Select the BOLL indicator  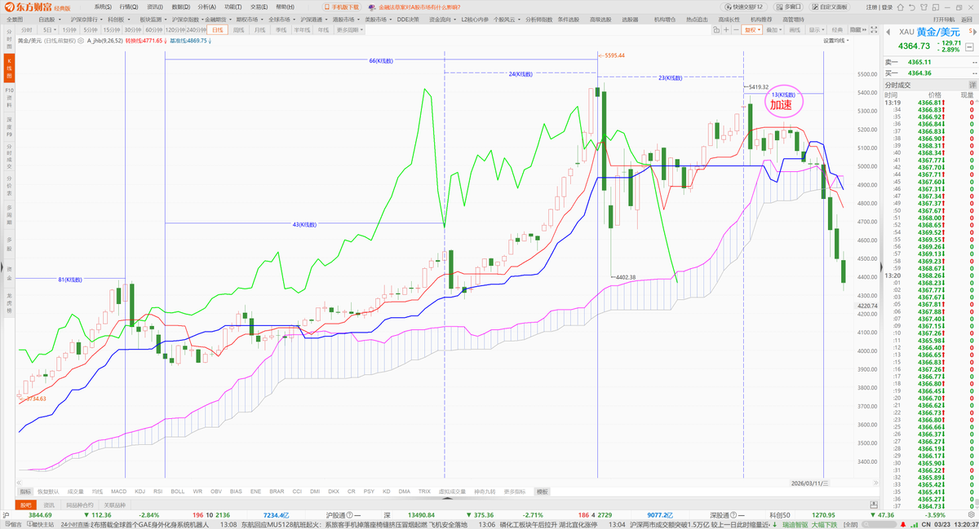[178, 492]
